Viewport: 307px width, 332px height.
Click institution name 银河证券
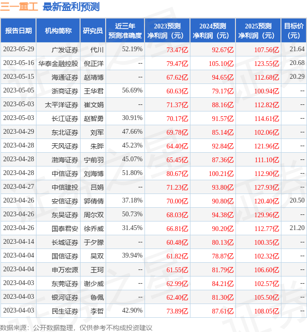pyautogui.click(x=65, y=297)
